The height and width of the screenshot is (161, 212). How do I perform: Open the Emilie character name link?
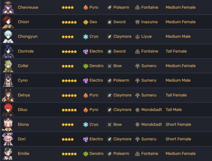coord(24,154)
